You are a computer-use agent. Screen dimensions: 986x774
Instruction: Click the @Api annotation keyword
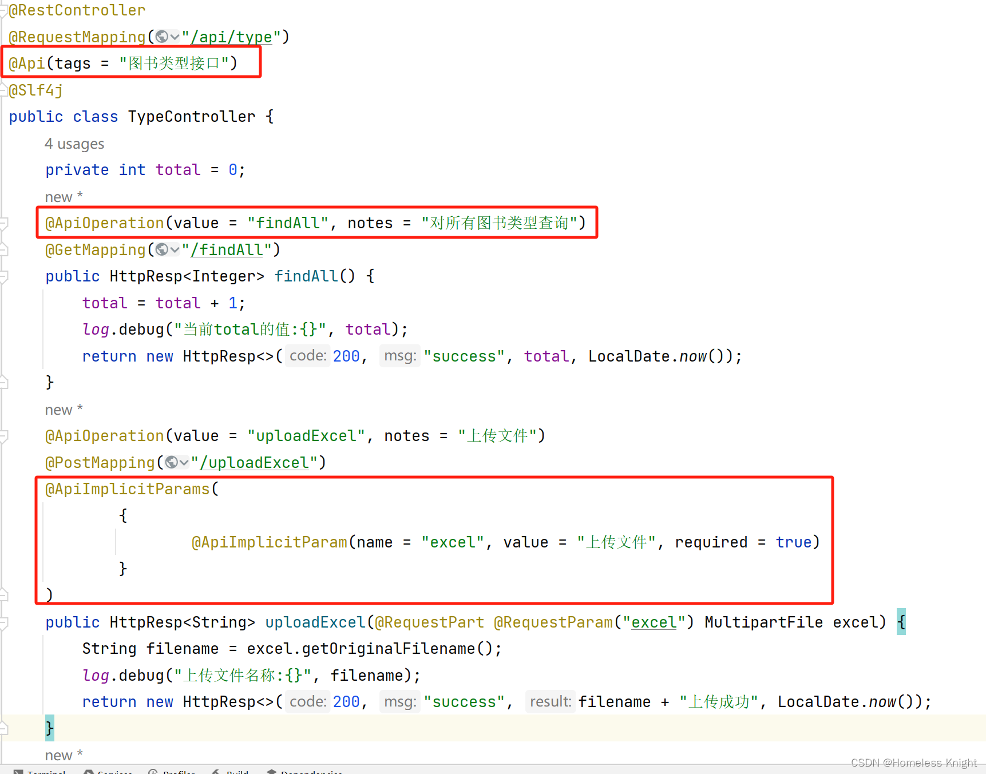click(x=27, y=63)
